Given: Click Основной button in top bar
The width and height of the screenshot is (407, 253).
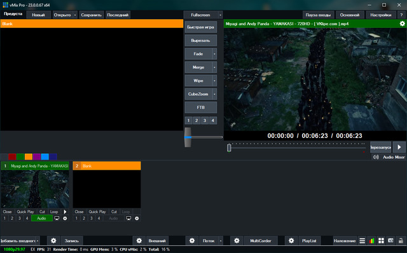Looking at the screenshot, I should pyautogui.click(x=350, y=15).
